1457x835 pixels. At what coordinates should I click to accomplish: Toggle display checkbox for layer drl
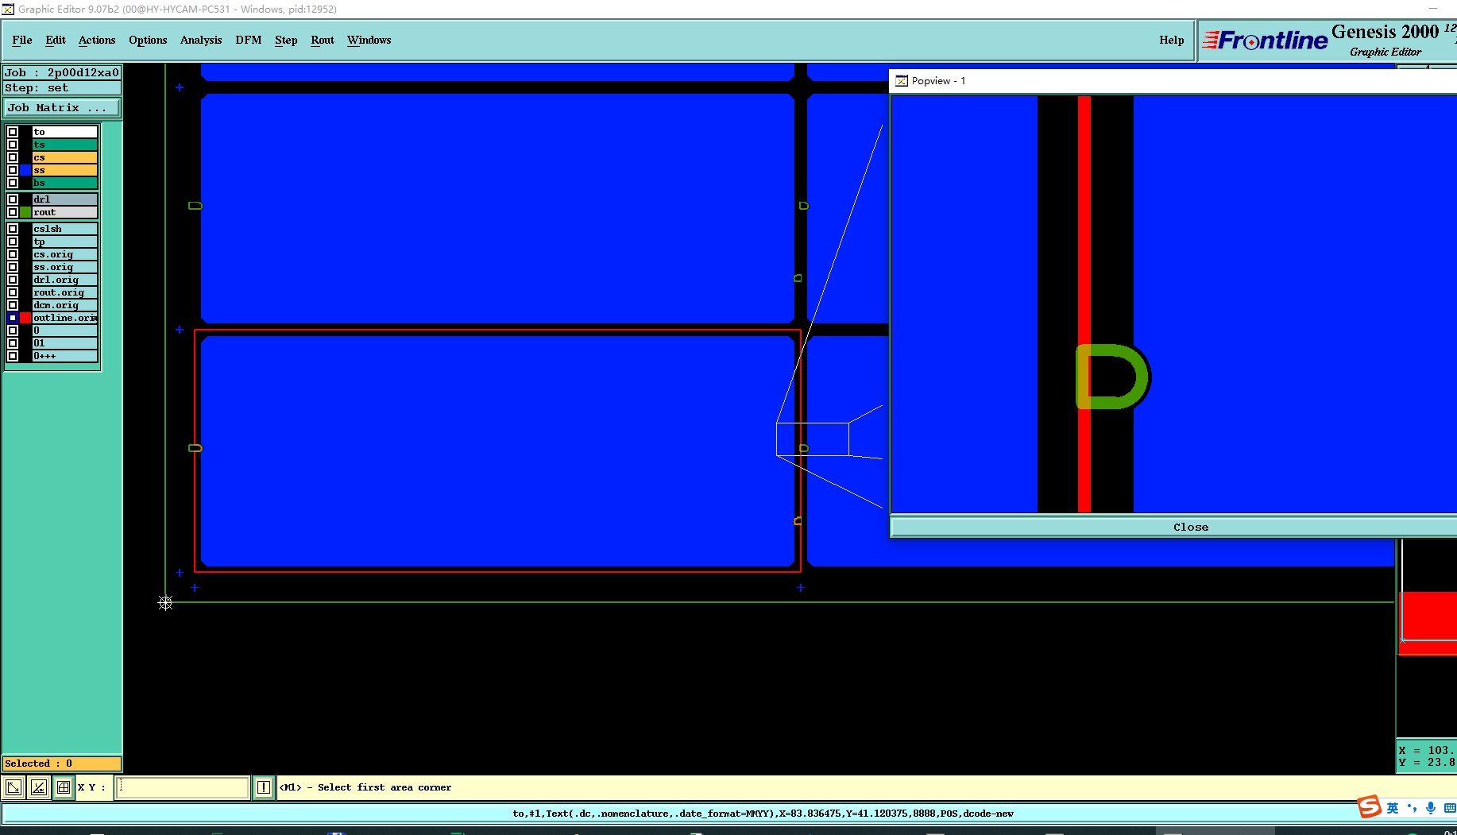[13, 199]
